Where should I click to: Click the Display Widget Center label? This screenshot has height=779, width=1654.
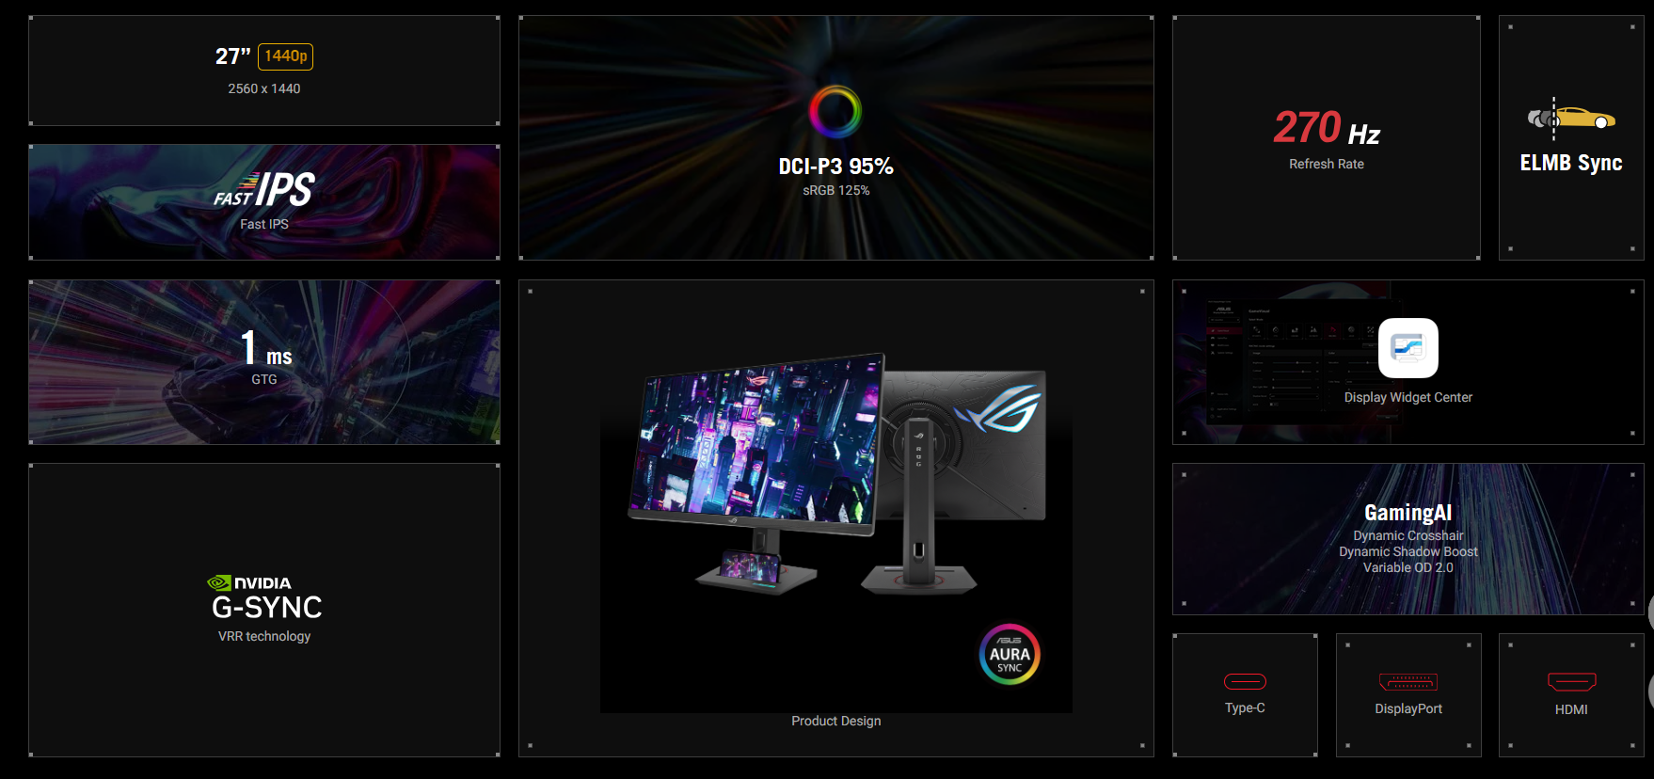coord(1408,397)
